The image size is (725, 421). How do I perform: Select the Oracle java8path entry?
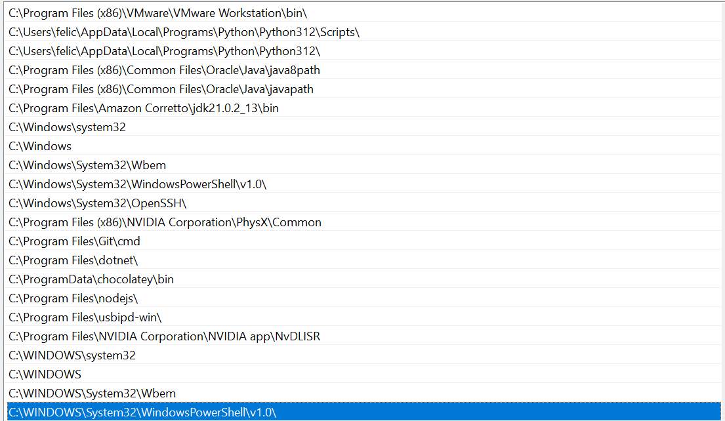[364, 70]
